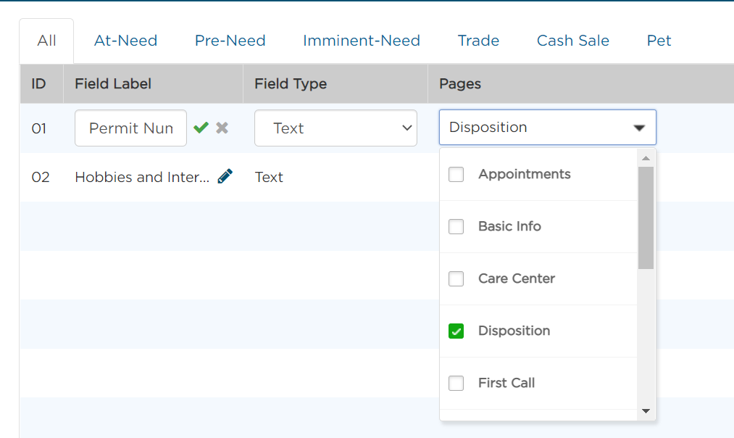Click the Permit Number label input field

(x=130, y=128)
